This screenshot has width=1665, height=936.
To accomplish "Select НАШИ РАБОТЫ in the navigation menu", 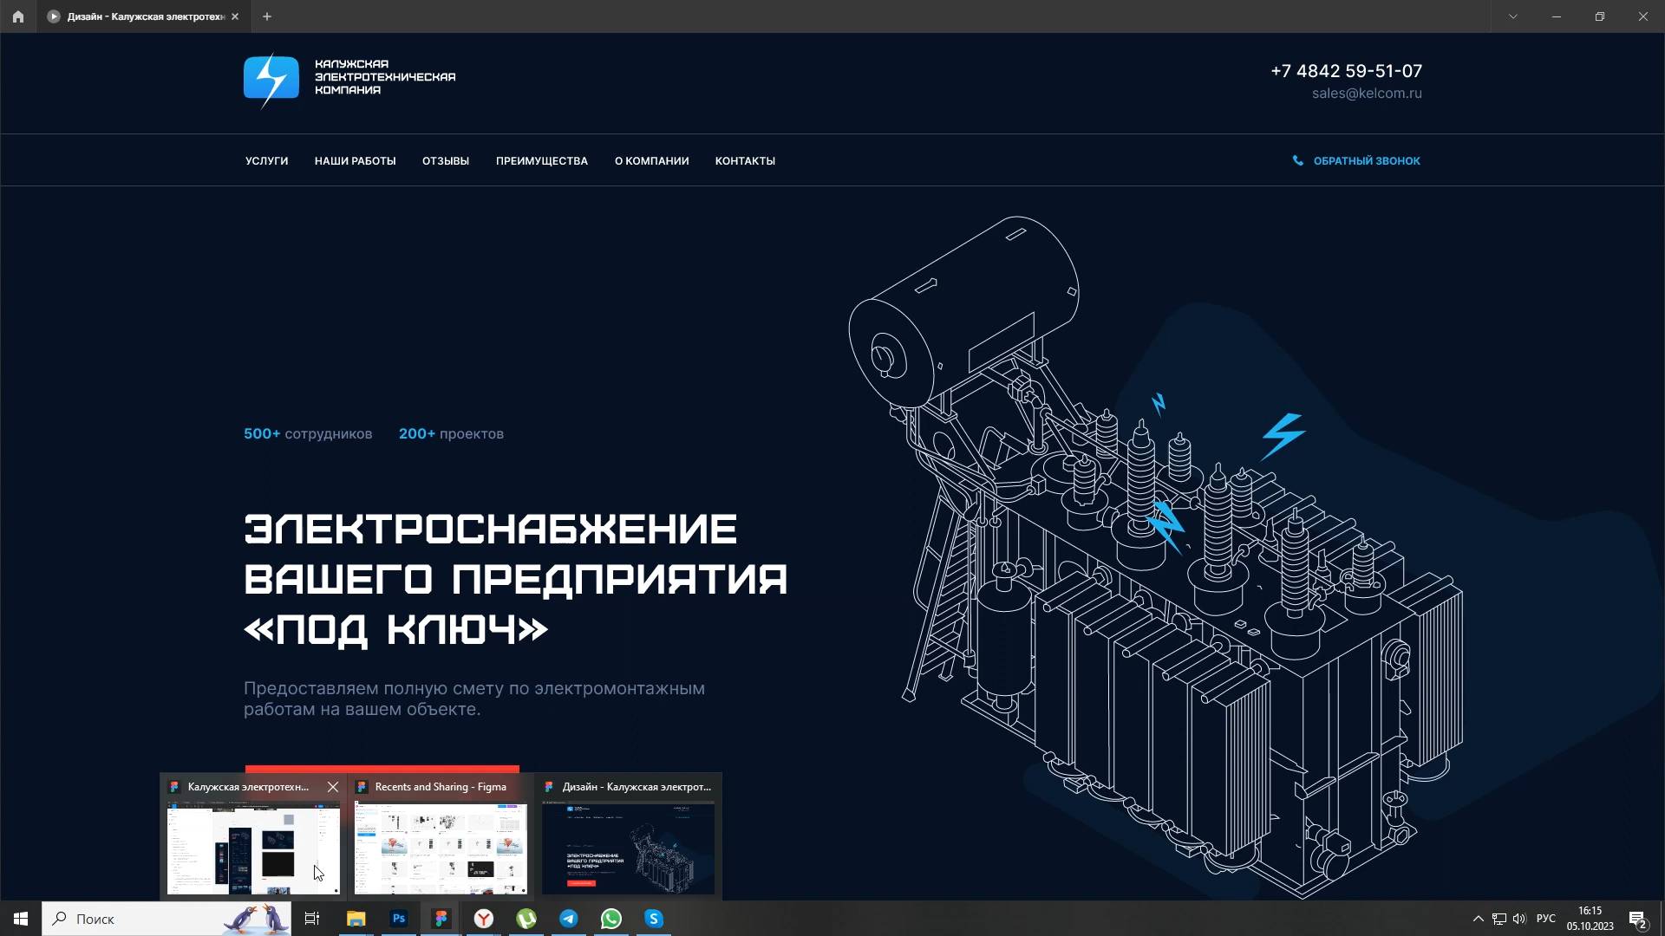I will click(356, 160).
